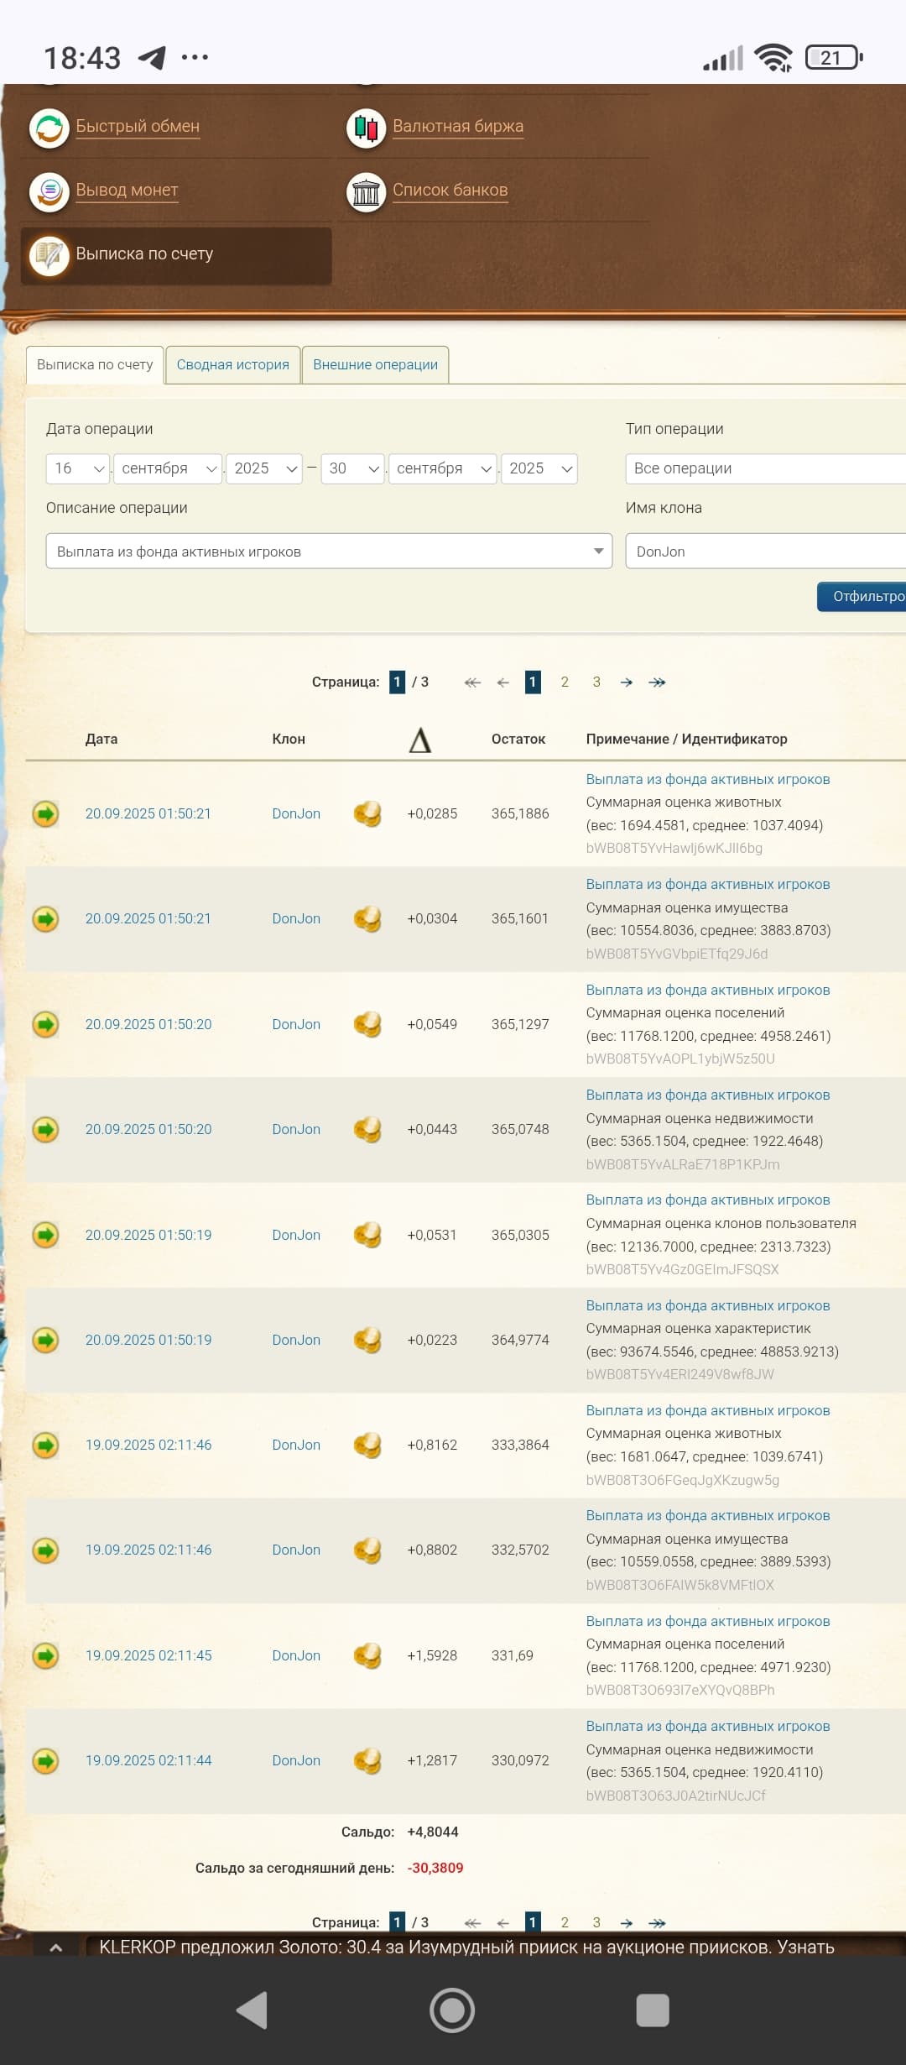This screenshot has width=906, height=2065.
Task: Expand the start day dropdown showing 16
Action: click(x=78, y=468)
